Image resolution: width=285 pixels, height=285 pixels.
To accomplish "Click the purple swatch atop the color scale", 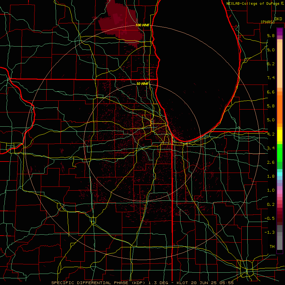I will (280, 32).
